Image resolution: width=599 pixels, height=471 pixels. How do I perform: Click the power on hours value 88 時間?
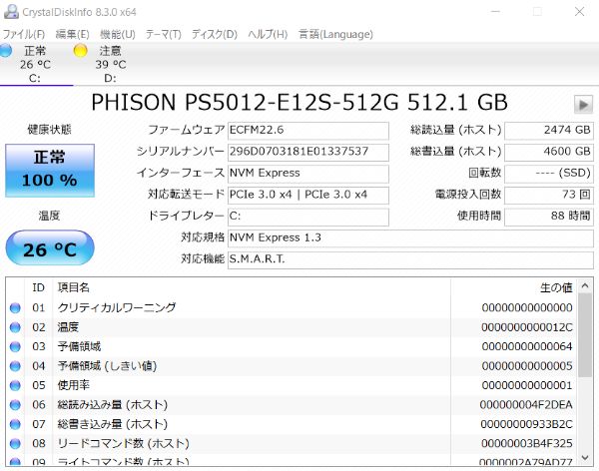(x=549, y=217)
